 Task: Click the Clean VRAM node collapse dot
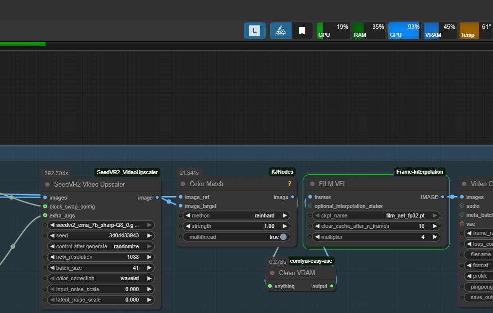point(272,273)
